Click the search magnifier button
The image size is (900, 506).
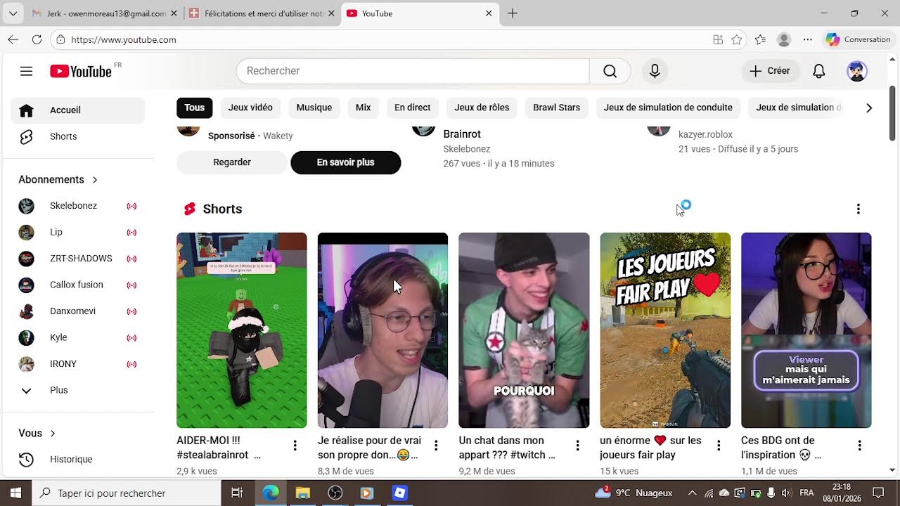pos(610,71)
